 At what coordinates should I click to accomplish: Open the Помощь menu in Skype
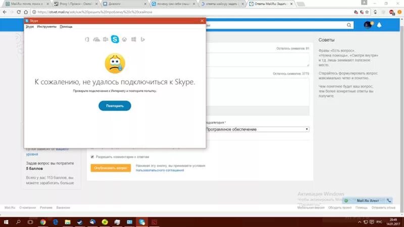[x=66, y=27]
